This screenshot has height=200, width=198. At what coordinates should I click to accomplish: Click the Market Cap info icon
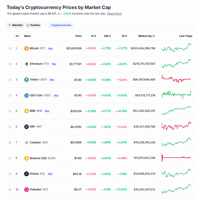tap(153, 36)
